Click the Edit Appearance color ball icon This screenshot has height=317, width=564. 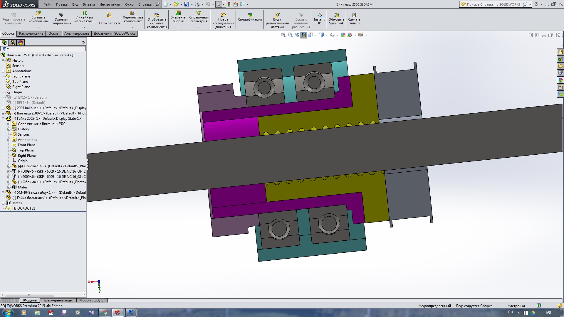pos(343,35)
